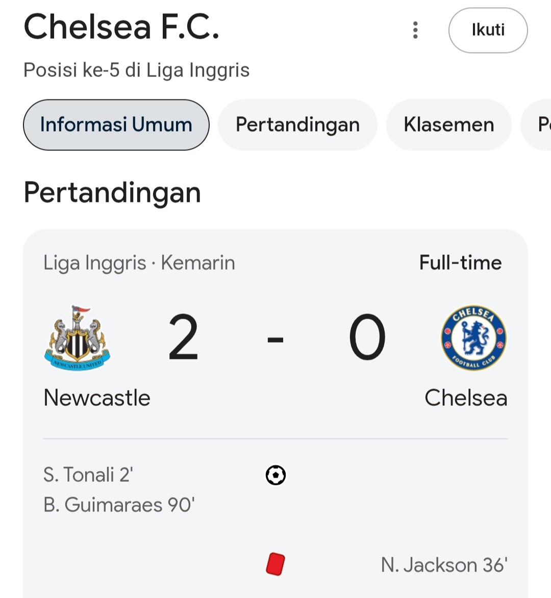Click the Full-time status text
This screenshot has width=551, height=598.
(x=461, y=263)
